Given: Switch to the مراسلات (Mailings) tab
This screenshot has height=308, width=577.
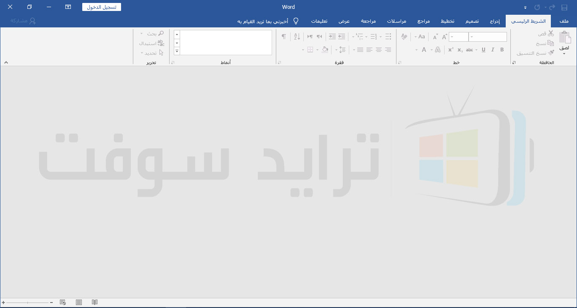Looking at the screenshot, I should click(396, 21).
